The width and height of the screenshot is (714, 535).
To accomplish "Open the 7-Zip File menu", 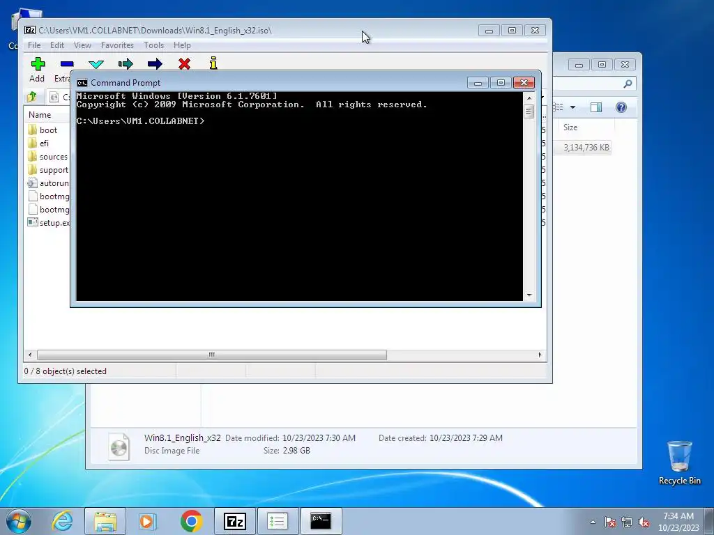I will pos(34,45).
